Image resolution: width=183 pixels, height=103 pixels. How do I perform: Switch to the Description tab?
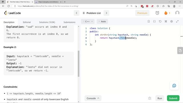point(9,22)
